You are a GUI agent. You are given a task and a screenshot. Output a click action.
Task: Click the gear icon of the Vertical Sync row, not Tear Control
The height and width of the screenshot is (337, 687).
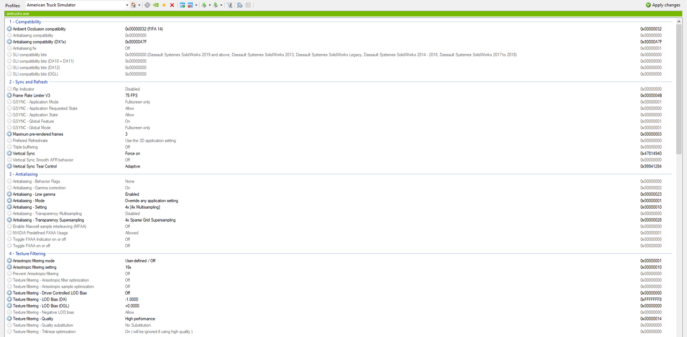coord(9,153)
